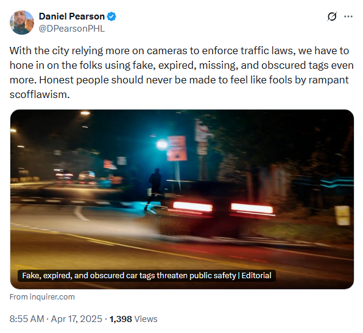
Task: Open the inquirer.com article preview image
Action: coord(182,199)
